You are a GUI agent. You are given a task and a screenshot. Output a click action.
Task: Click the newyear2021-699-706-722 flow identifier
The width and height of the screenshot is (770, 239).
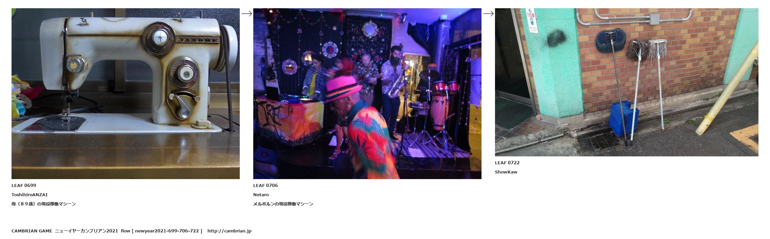(x=167, y=231)
